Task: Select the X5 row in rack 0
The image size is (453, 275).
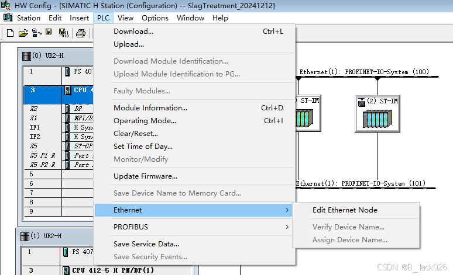Action: tap(59, 146)
